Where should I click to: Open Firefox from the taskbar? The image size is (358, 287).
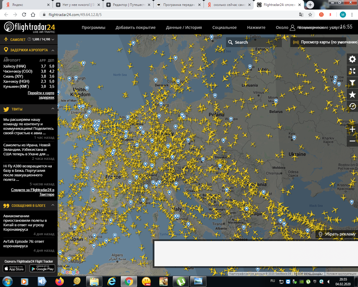coord(60,281)
